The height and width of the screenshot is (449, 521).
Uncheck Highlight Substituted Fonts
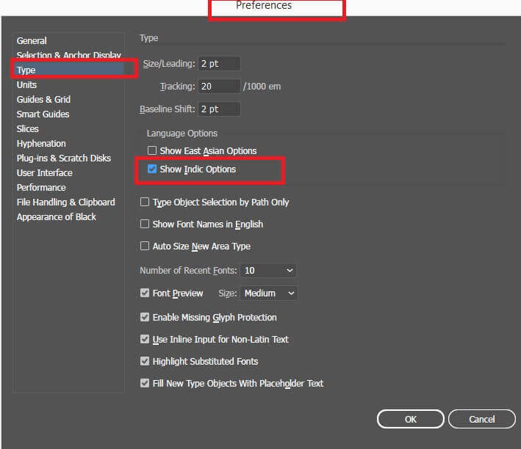[x=145, y=361]
